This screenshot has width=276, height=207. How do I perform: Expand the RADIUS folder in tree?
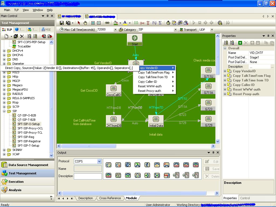(4, 94)
